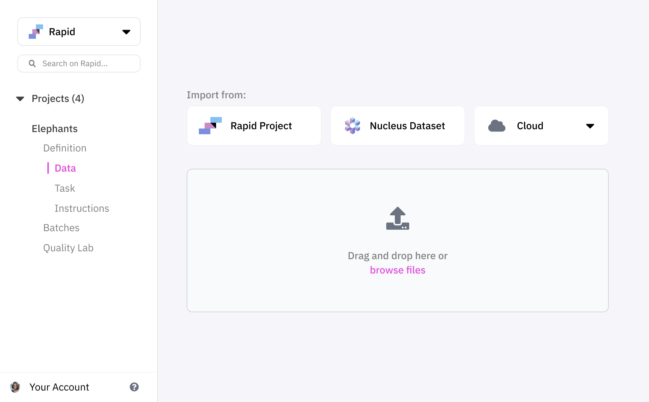Collapse the Projects list

point(20,98)
